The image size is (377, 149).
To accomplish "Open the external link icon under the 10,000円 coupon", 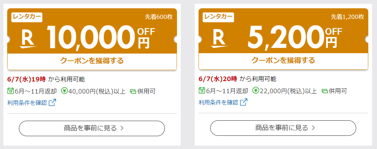I will [53, 103].
